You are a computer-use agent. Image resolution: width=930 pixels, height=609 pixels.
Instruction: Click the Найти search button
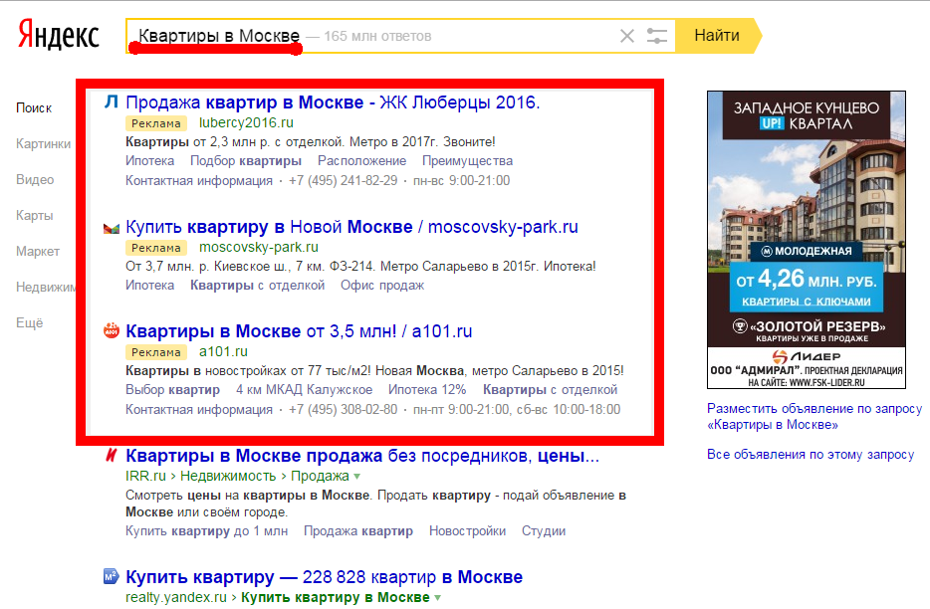pyautogui.click(x=718, y=36)
